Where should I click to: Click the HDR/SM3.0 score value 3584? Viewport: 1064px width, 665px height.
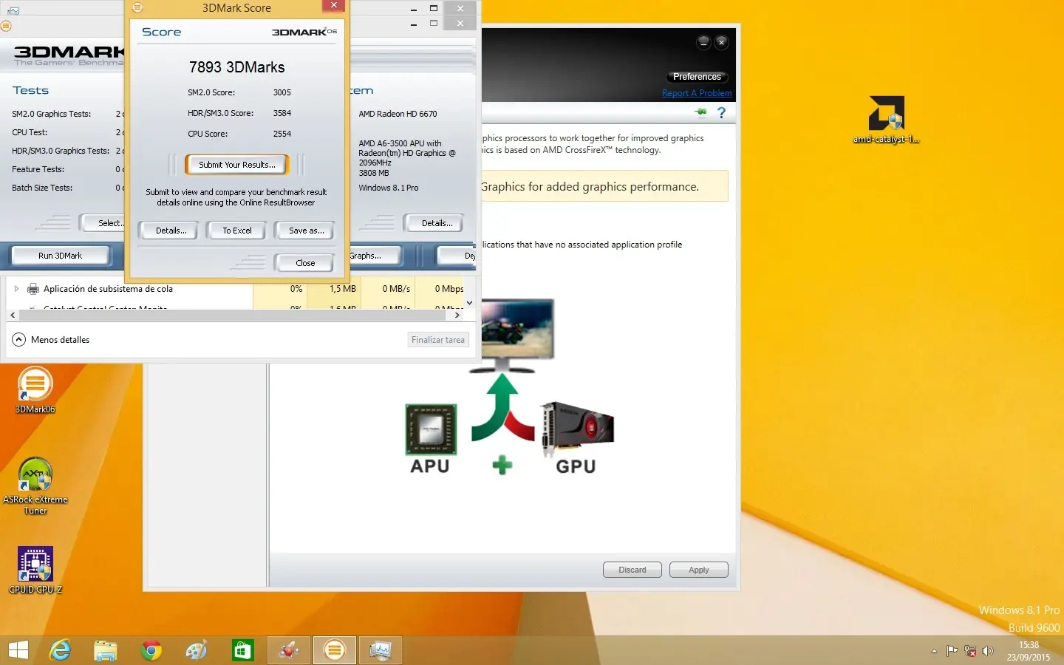(x=282, y=113)
